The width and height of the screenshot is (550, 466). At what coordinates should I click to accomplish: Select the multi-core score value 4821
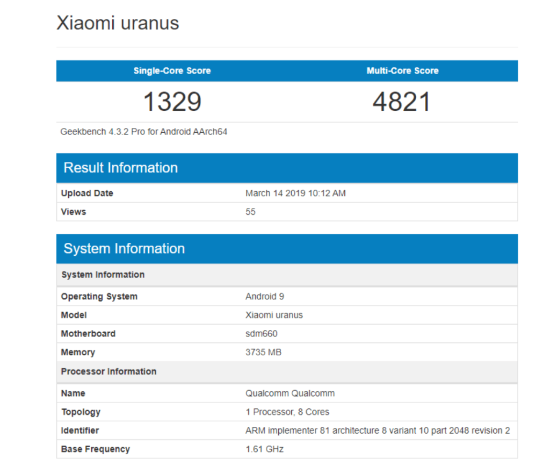click(402, 102)
